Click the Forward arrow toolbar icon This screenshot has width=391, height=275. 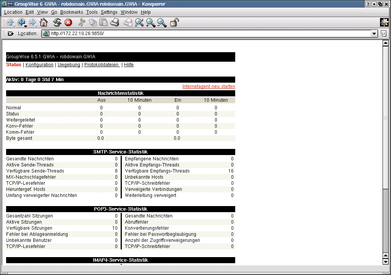coord(33,22)
